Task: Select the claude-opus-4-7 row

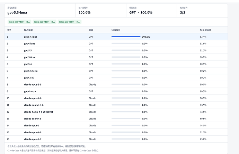Action: (116, 139)
